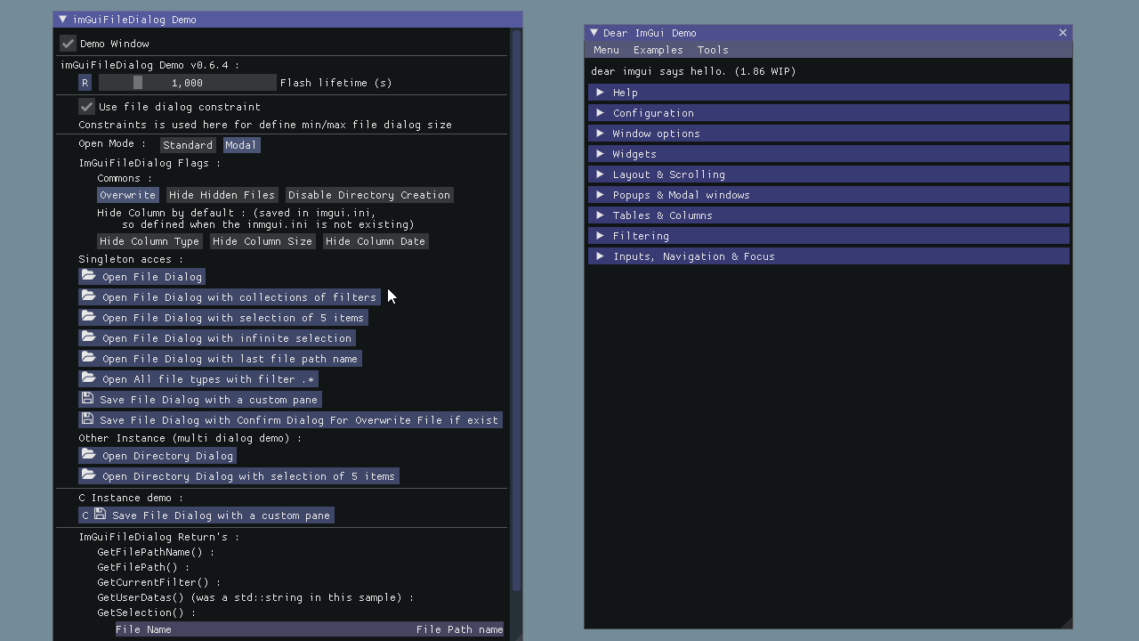Screen dimensions: 1139x641
Task: Click the folder icon on Open File Dialog
Action: tap(88, 276)
